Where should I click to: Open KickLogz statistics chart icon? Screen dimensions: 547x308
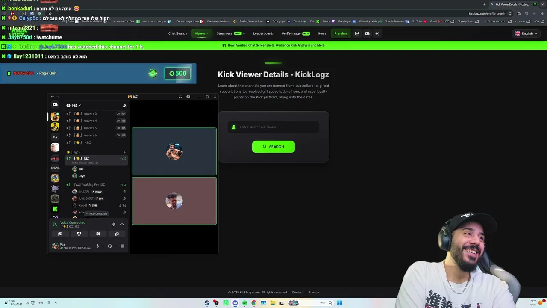click(357, 33)
